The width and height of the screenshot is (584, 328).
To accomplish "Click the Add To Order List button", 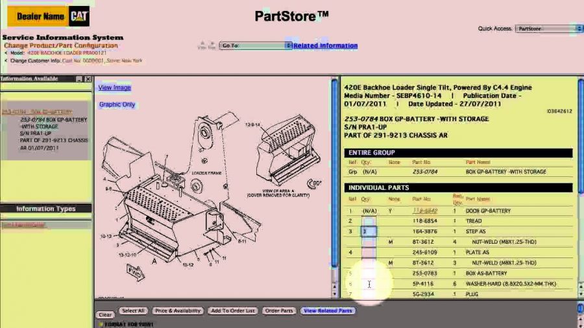I will point(233,310).
